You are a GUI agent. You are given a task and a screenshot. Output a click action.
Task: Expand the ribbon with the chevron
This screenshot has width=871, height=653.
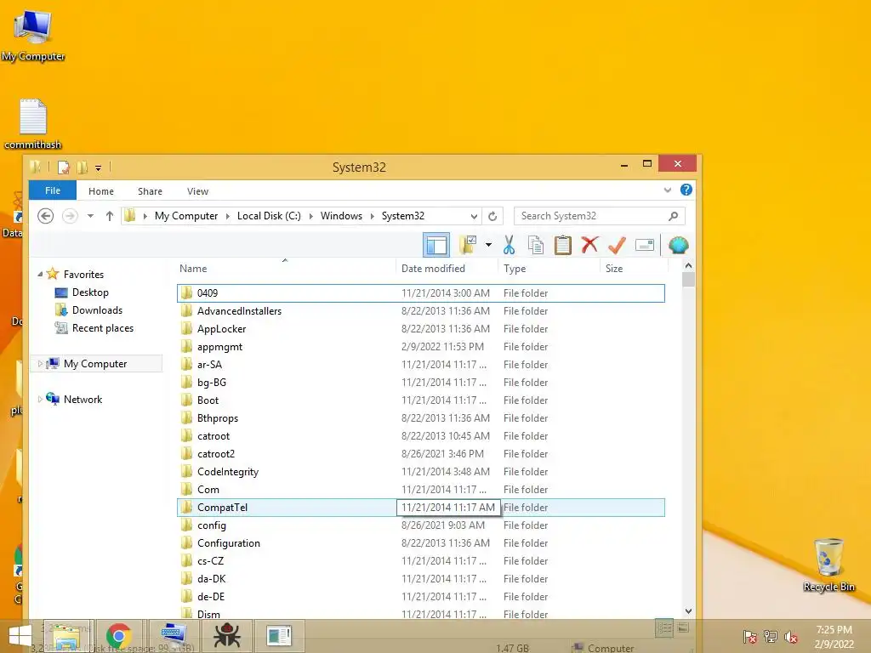pyautogui.click(x=668, y=190)
